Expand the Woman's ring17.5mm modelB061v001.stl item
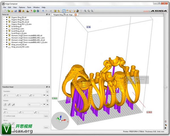Viewport: 170px width, 136px height. tap(4, 35)
